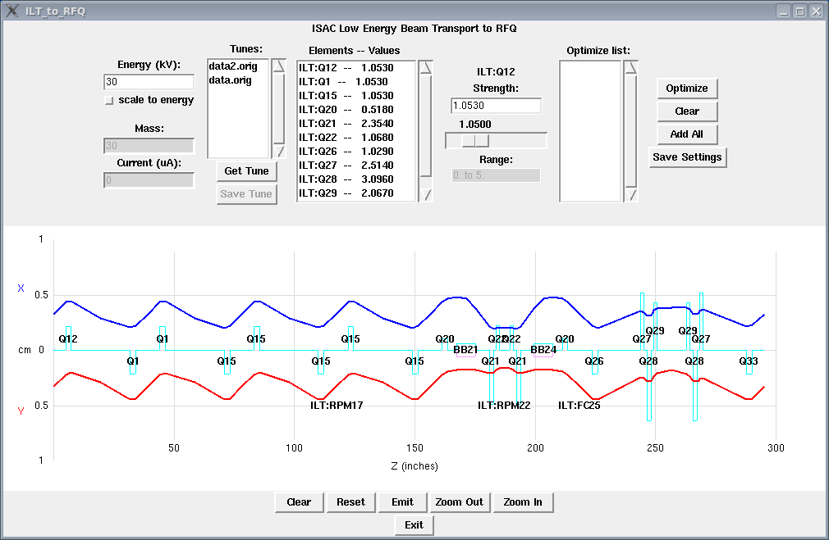Viewport: 829px width, 540px height.
Task: Click the X window icon in title bar
Action: click(x=12, y=11)
